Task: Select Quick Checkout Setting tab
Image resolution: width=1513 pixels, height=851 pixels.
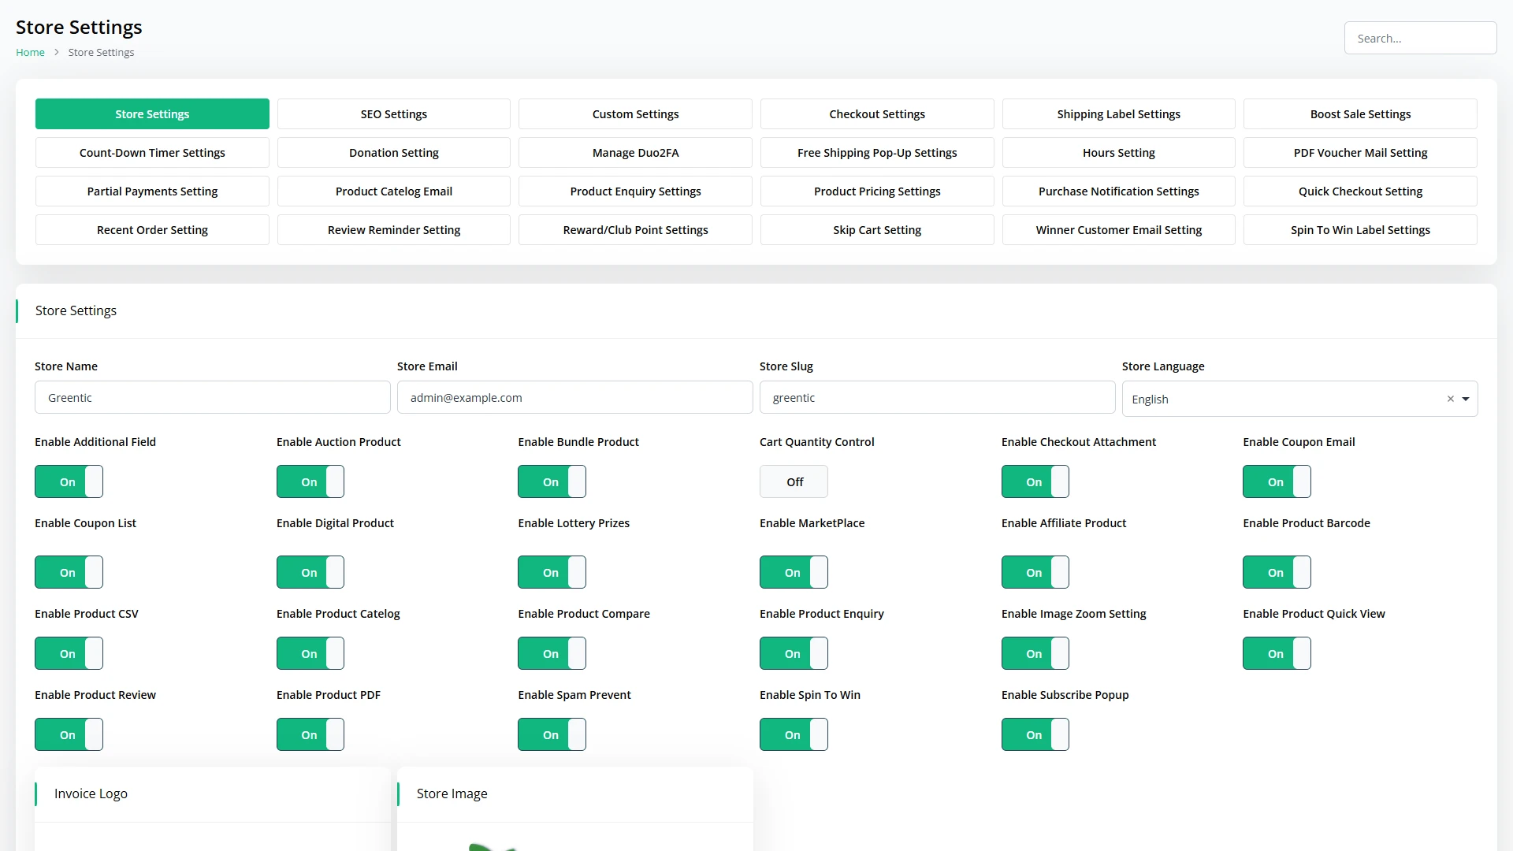Action: click(x=1360, y=191)
